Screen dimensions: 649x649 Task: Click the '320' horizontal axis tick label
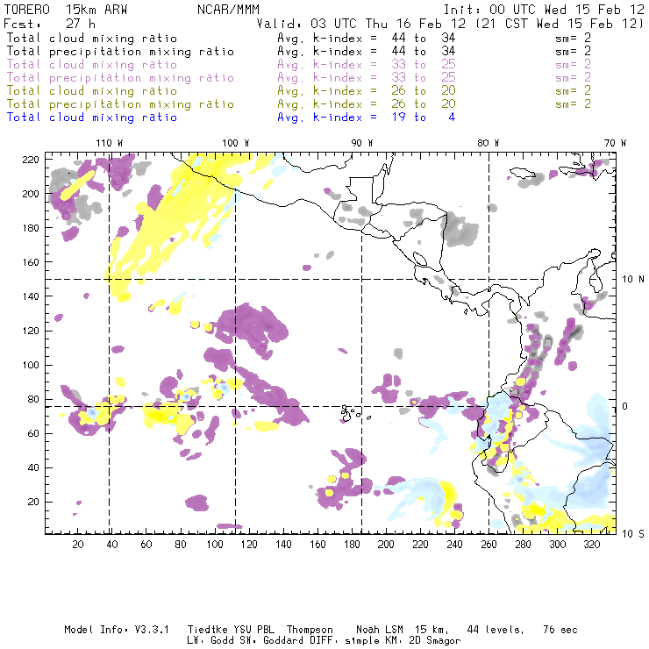point(591,545)
